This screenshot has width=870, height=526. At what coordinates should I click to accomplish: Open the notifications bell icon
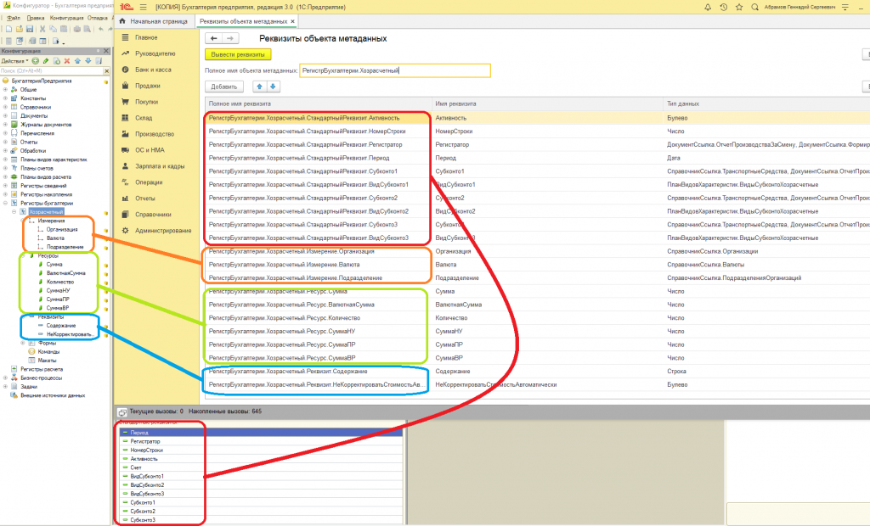(708, 7)
